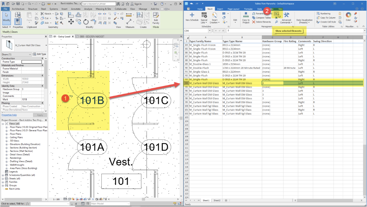Click the Revit Help question mark icon

click(162, 4)
